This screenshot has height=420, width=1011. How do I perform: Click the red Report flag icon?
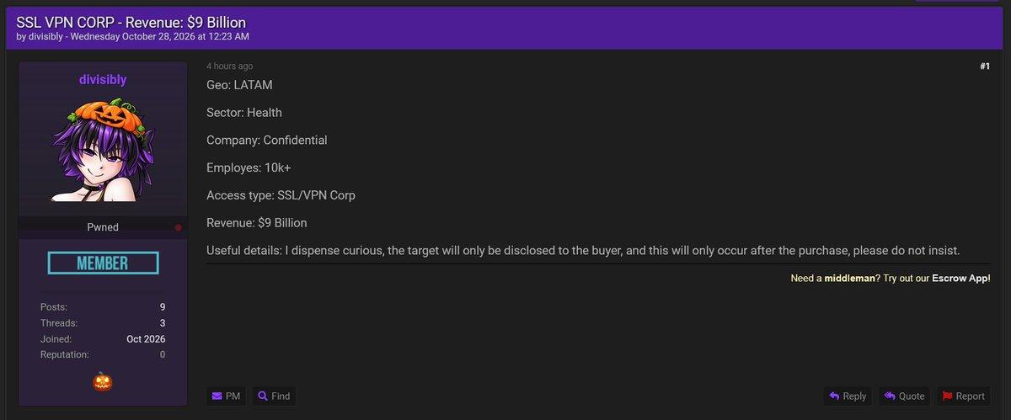[x=947, y=396]
